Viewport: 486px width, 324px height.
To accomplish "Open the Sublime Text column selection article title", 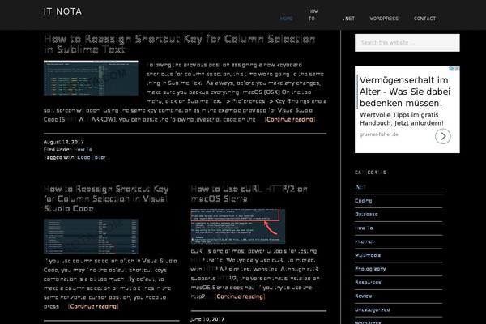I will click(x=180, y=44).
